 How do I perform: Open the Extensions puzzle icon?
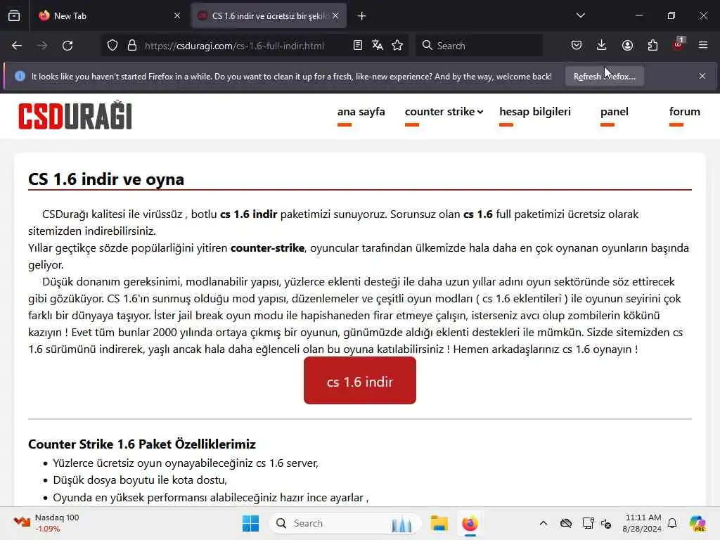[x=652, y=45]
